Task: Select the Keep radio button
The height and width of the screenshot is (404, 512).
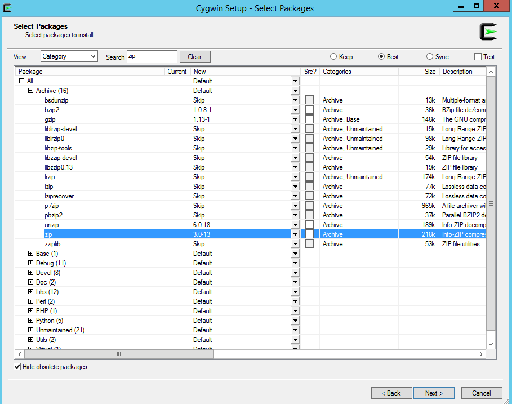Action: pyautogui.click(x=334, y=56)
